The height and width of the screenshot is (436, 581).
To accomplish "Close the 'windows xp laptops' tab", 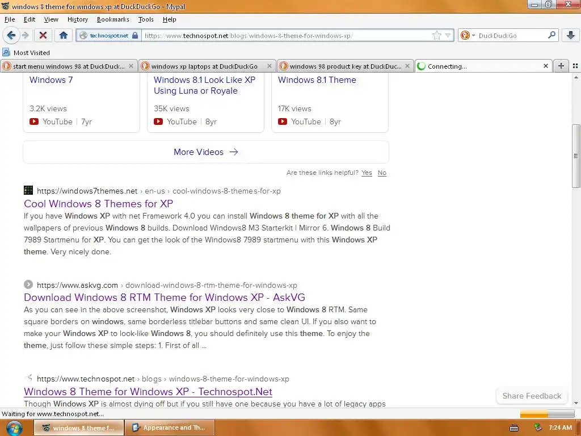I will click(x=270, y=66).
